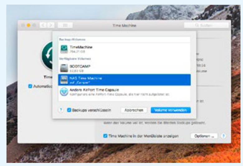Screen dimensions: 243x166
Task: Click the large Time Machine logo
Action: (x=47, y=56)
